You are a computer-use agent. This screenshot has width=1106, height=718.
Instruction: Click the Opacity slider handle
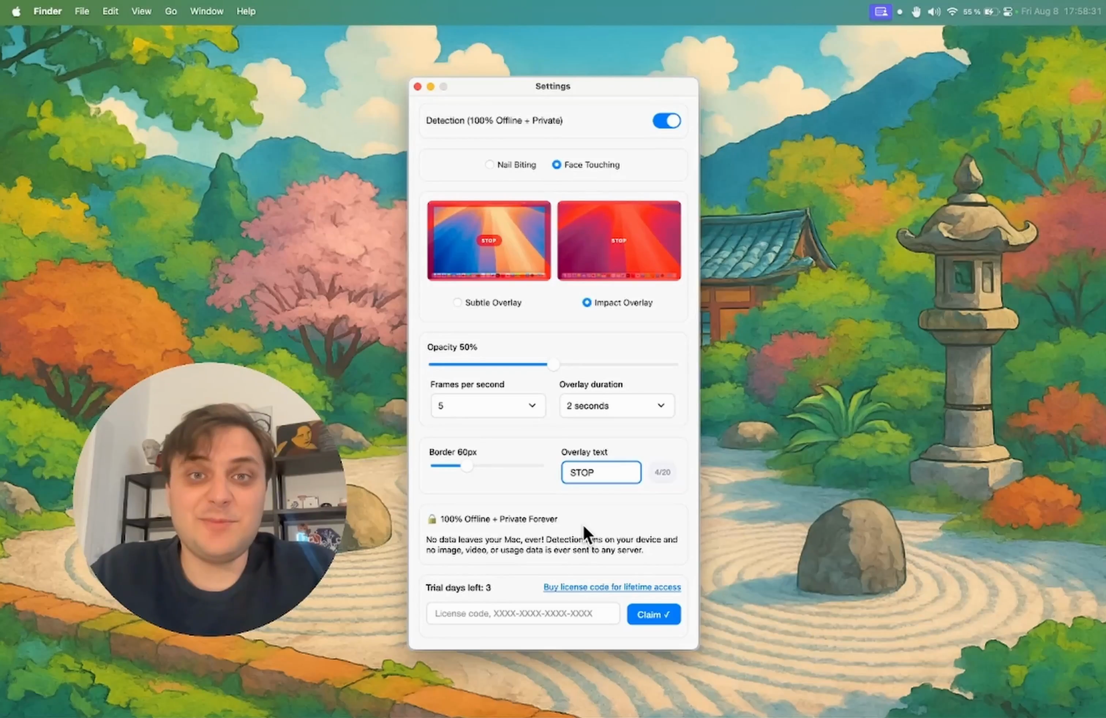point(553,364)
